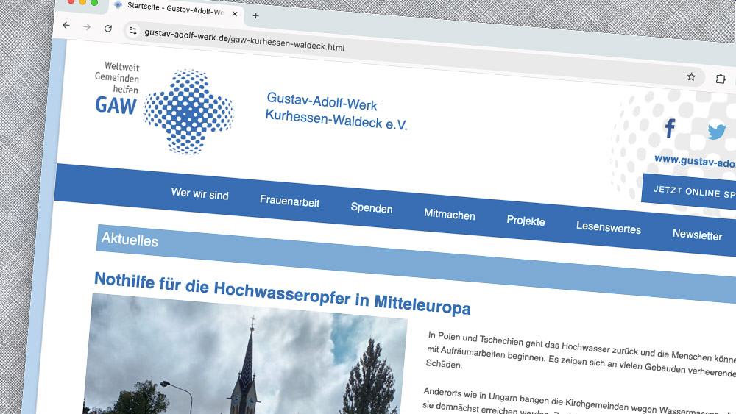Click the yellow minimize window button
Screen dimensions: 736x414
pyautogui.click(x=82, y=1)
